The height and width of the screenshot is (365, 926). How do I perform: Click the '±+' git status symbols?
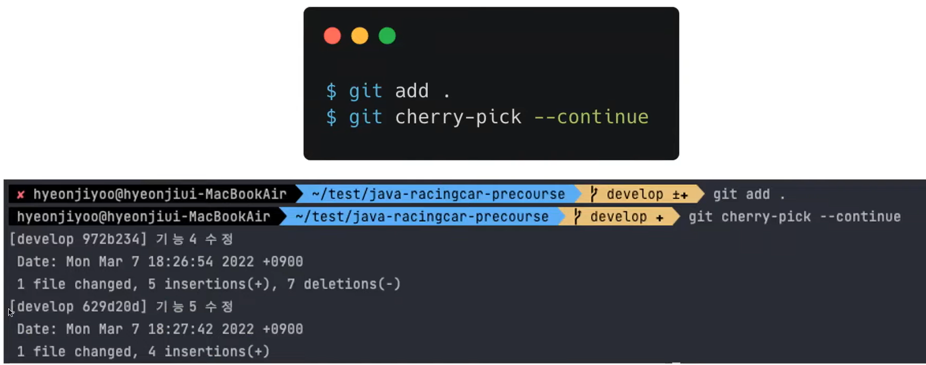pyautogui.click(x=680, y=195)
